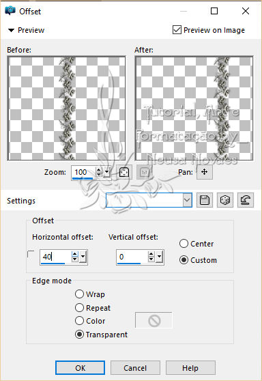Image resolution: width=262 pixels, height=381 pixels.
Task: Click Fit image to window icon
Action: (124, 172)
